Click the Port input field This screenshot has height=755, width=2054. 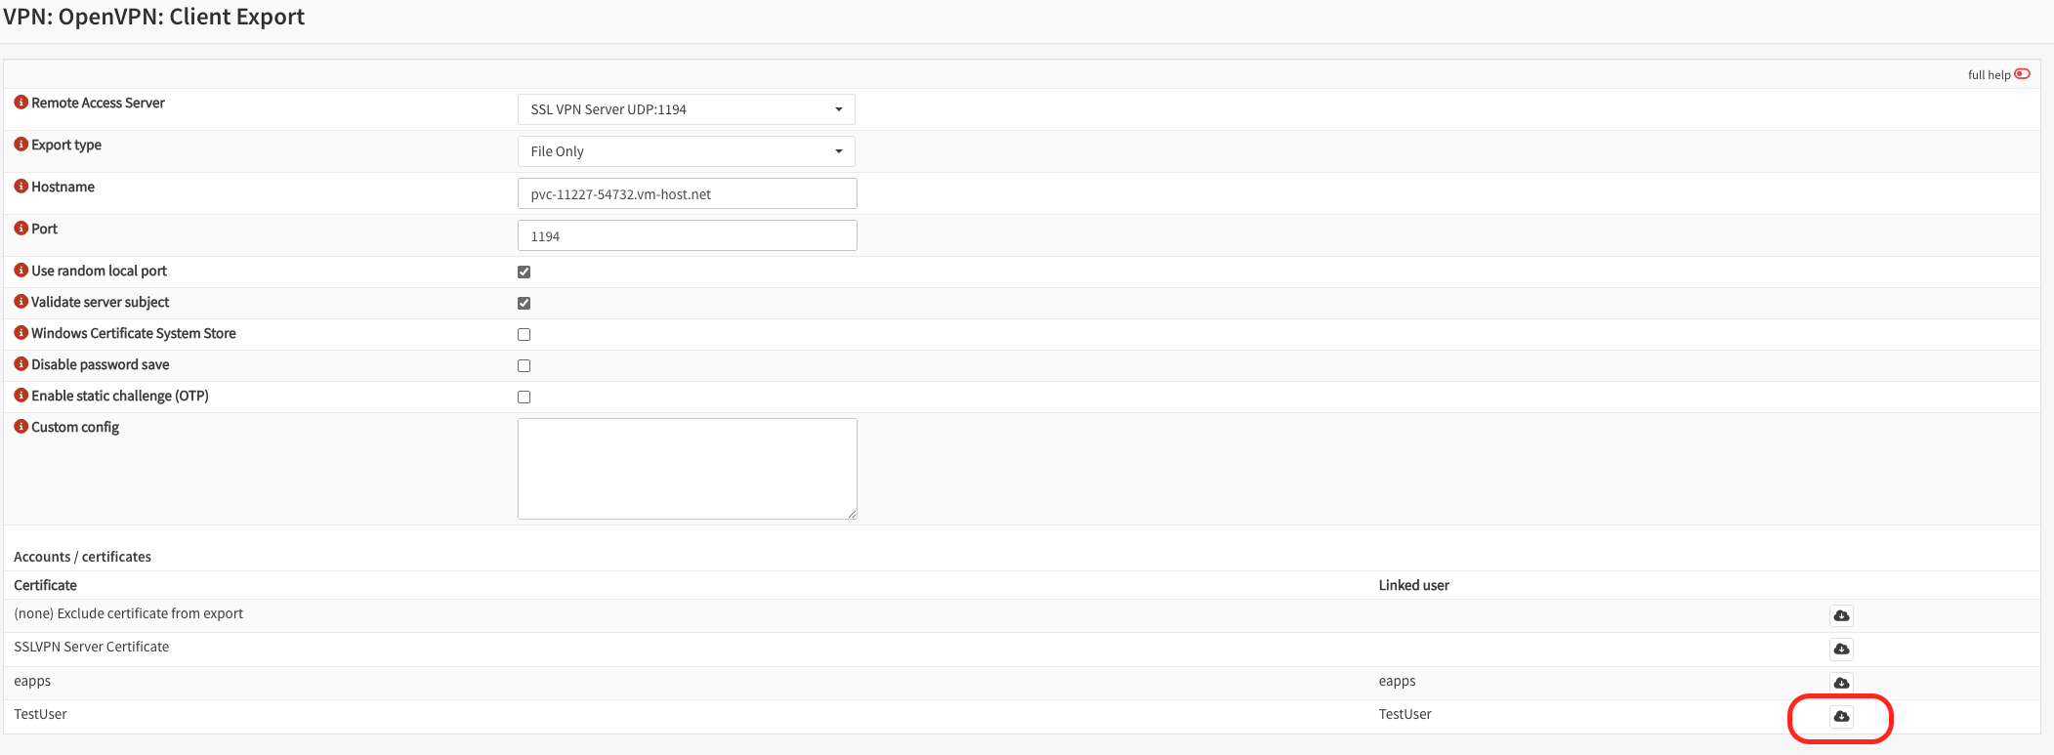coord(687,235)
